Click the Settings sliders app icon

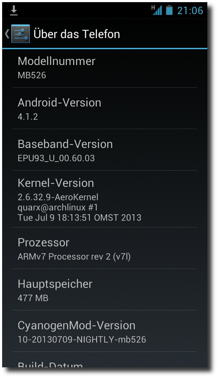[x=21, y=34]
